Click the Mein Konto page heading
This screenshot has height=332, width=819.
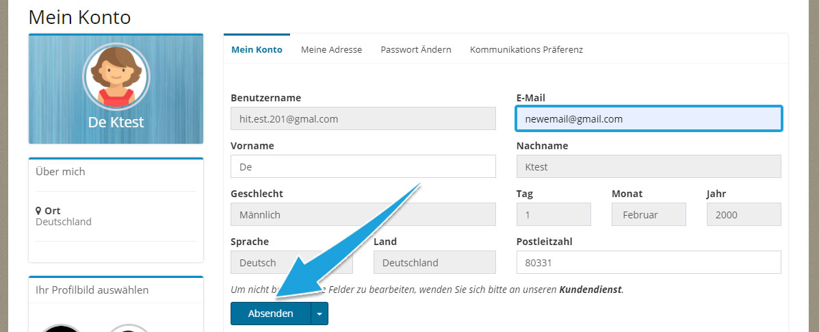[x=79, y=17]
